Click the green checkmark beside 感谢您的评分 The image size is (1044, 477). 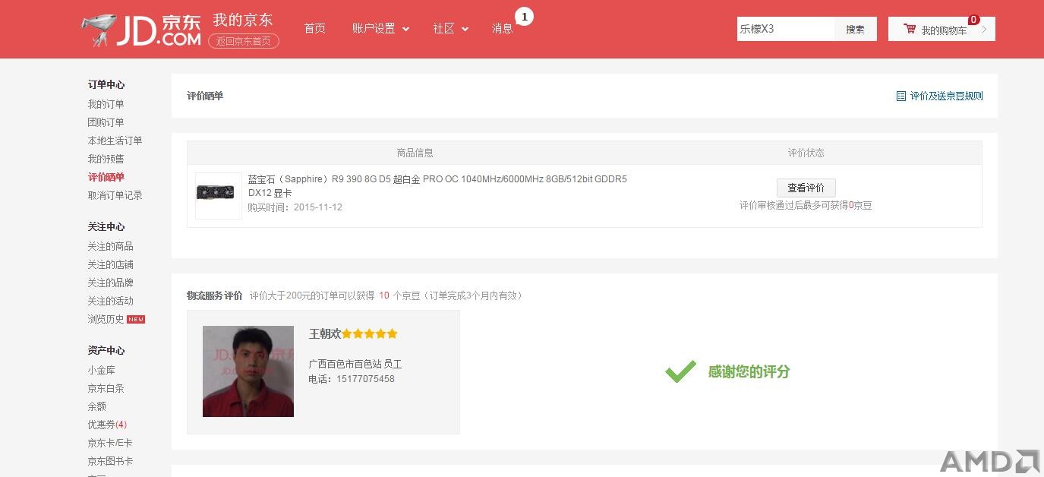pyautogui.click(x=680, y=371)
